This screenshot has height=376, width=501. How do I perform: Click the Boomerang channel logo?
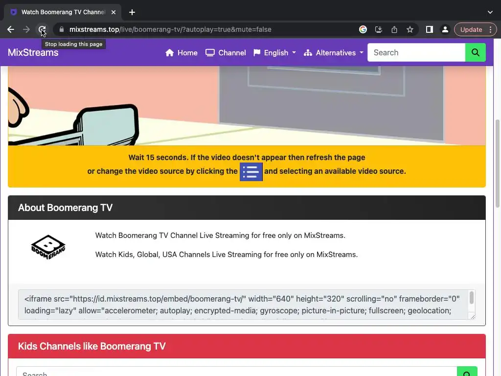(x=48, y=247)
